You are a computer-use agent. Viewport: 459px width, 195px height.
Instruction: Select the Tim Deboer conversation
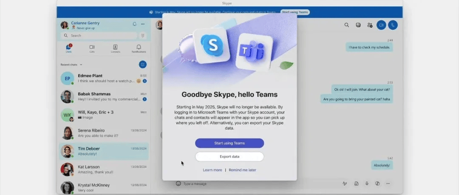[x=104, y=151]
